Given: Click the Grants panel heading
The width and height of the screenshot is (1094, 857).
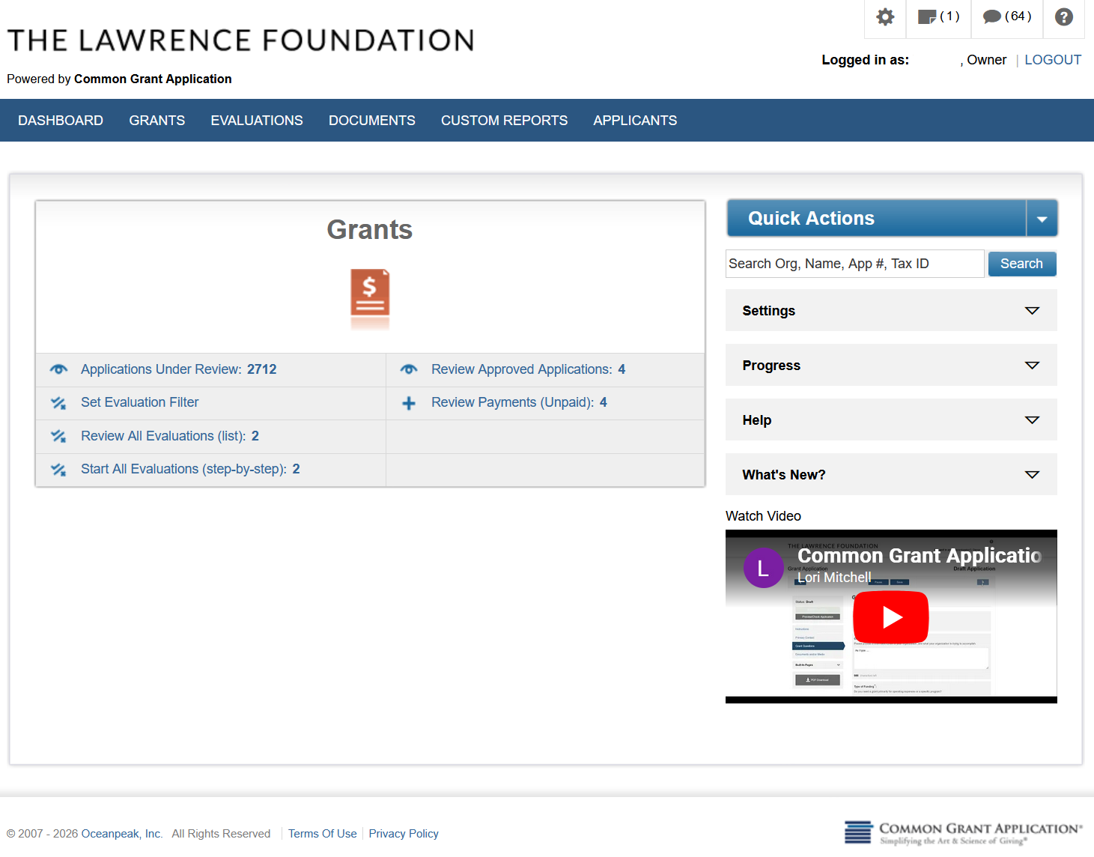Looking at the screenshot, I should coord(370,229).
